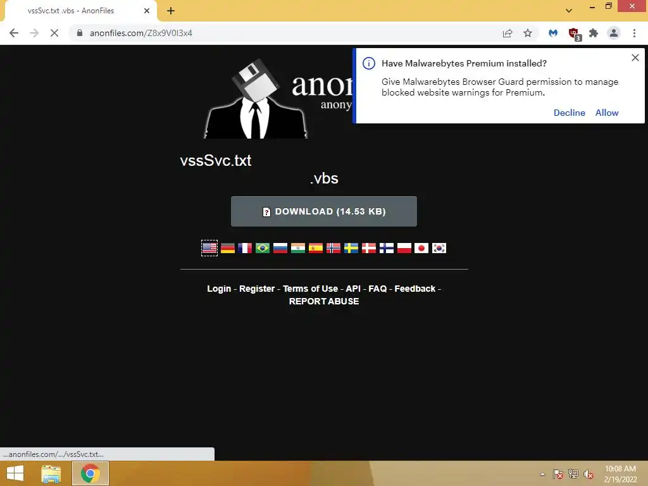Select the Danish flag language
Viewport: 648px width, 486px height.
(x=369, y=248)
